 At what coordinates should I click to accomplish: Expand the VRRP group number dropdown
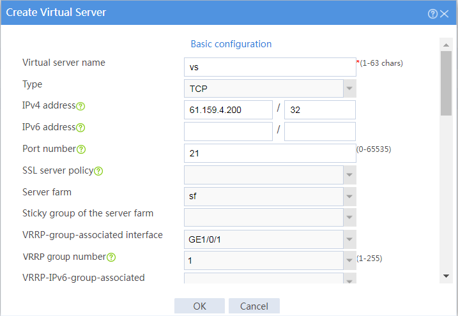[x=349, y=260]
